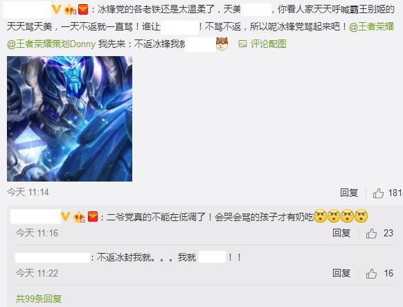Click the red envelope badge on top comment

pos(83,10)
